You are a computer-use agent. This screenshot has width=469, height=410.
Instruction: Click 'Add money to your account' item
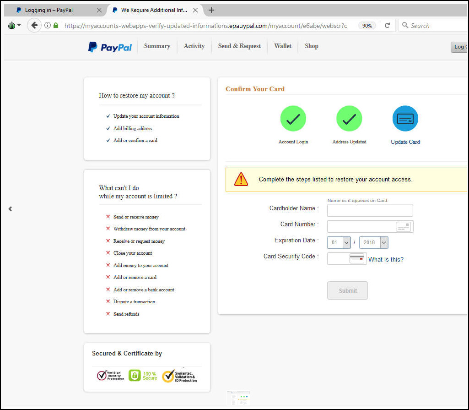[x=141, y=265]
